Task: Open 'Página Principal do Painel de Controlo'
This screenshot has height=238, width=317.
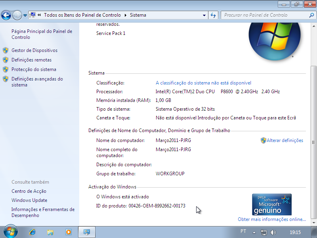Action: tap(42, 34)
